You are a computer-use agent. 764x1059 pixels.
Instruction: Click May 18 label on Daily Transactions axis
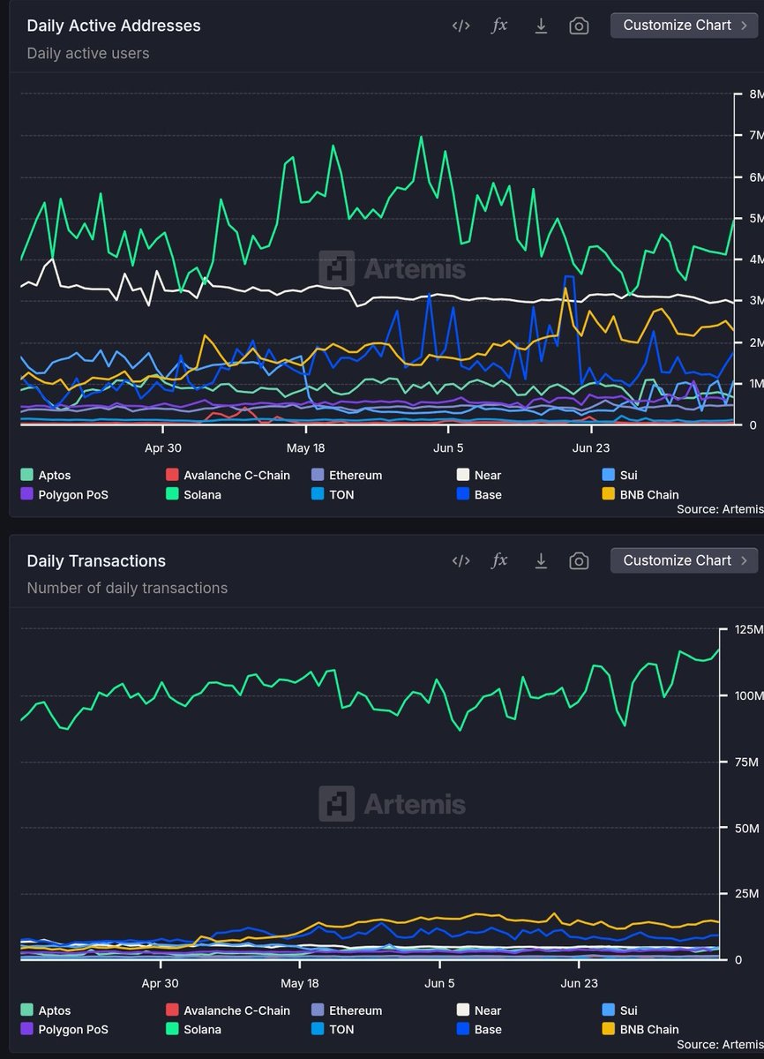click(300, 983)
